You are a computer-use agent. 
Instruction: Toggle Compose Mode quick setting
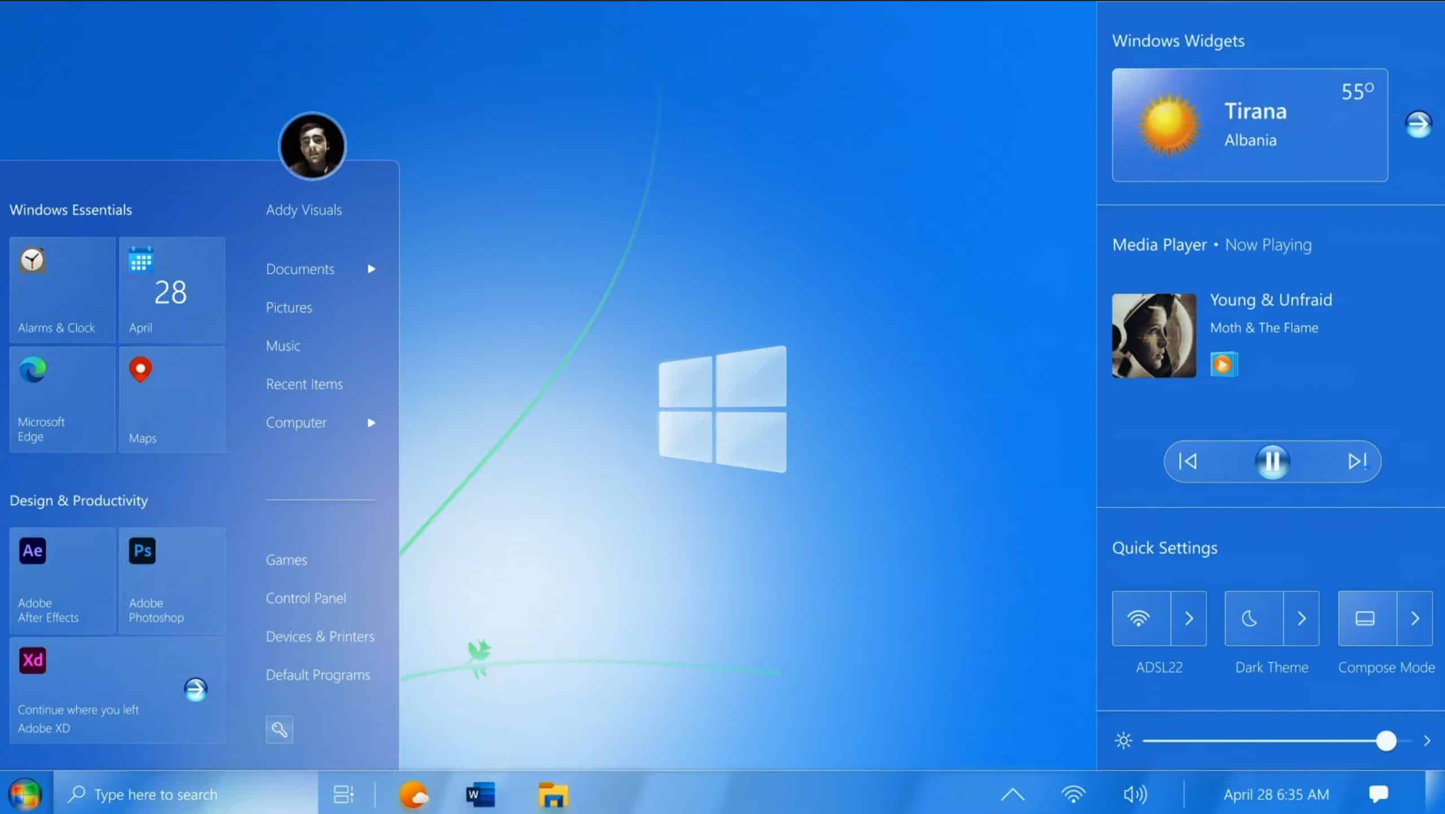[x=1367, y=619]
